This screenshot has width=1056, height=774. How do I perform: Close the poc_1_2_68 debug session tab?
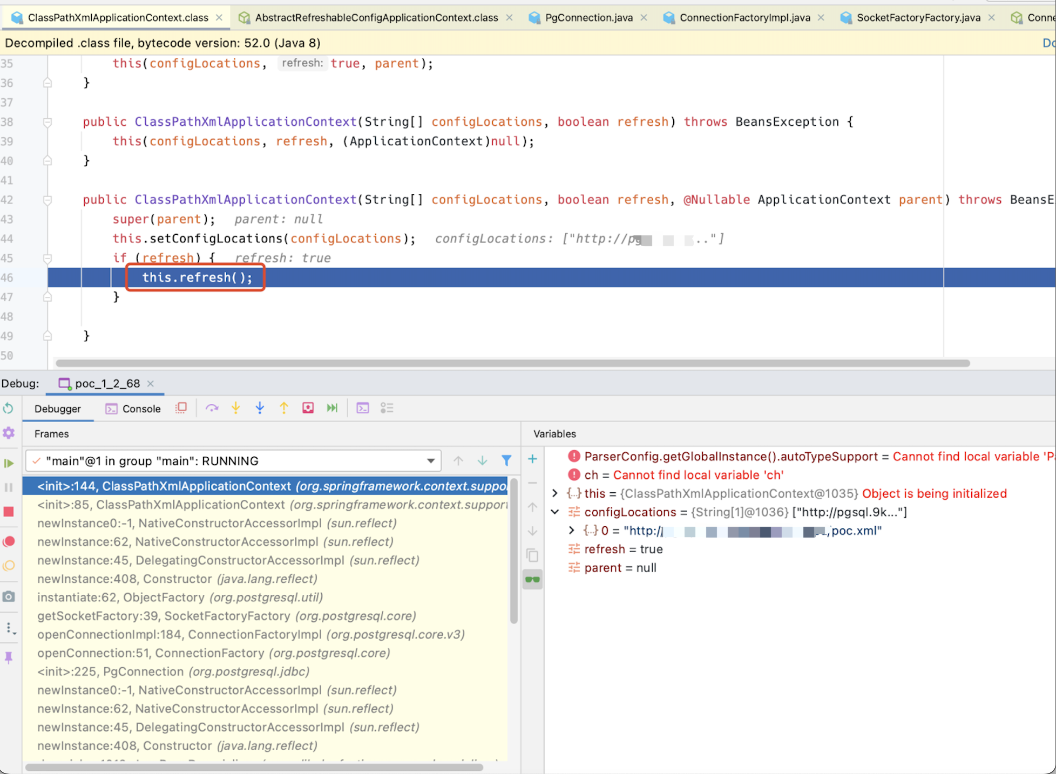[151, 384]
